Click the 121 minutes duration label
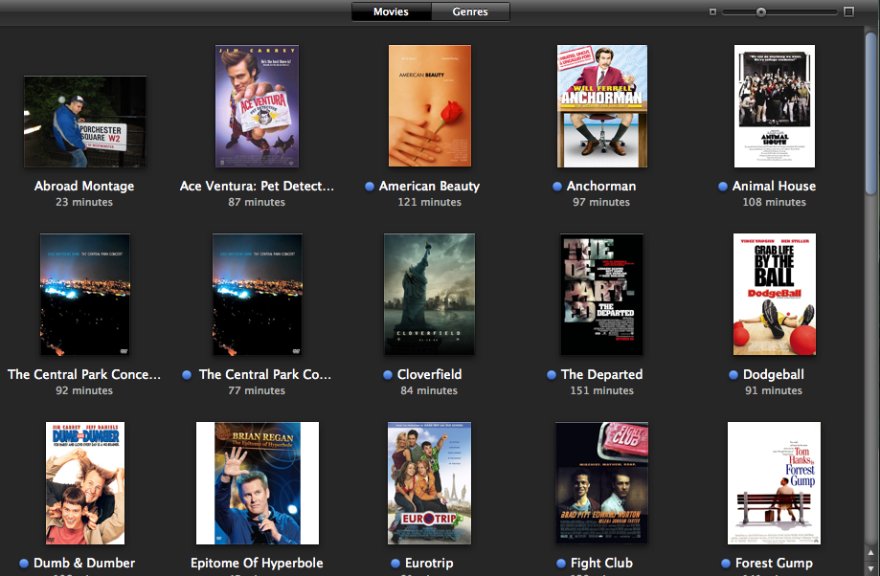 pos(429,202)
